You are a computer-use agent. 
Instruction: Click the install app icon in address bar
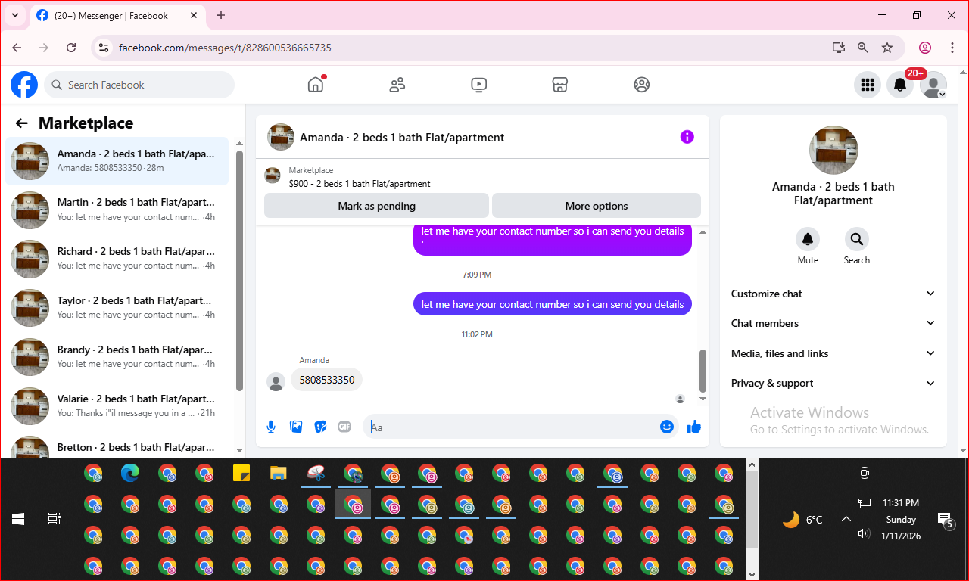pyautogui.click(x=838, y=48)
